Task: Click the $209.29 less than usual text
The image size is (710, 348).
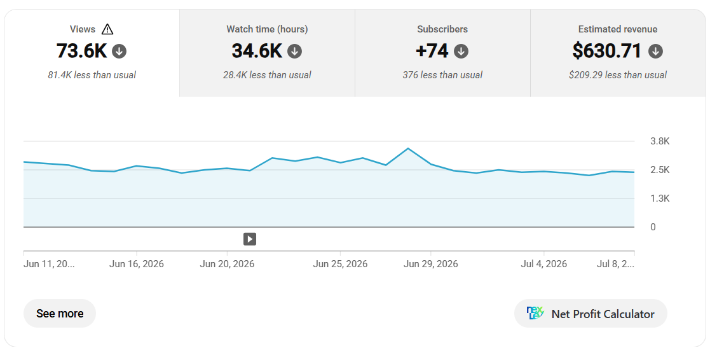Action: (x=618, y=75)
